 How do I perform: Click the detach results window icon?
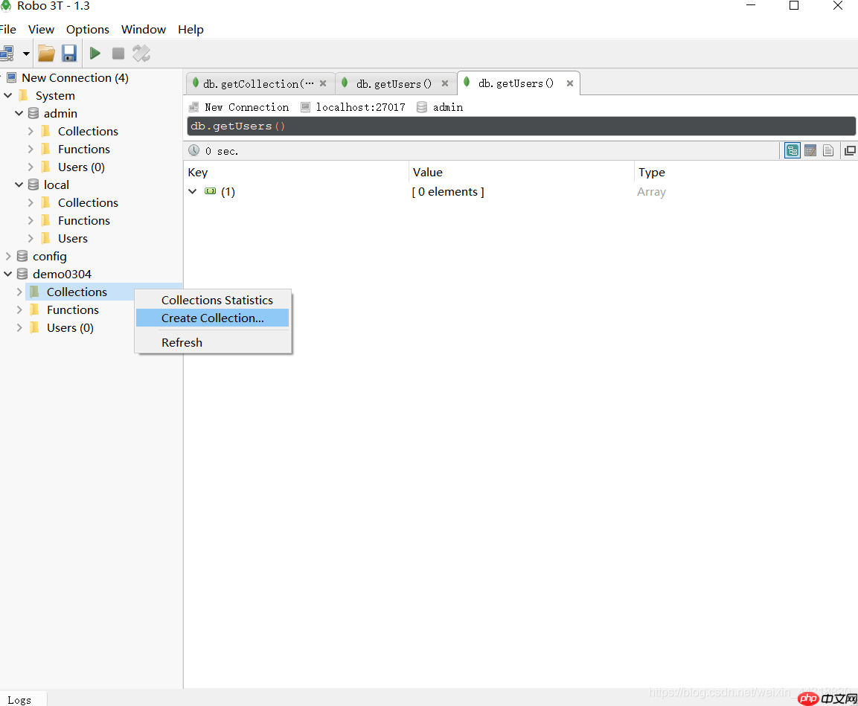[849, 151]
